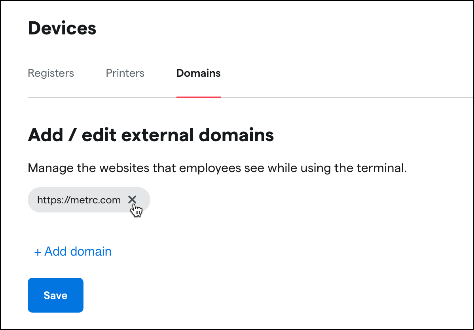Go back to the Registers section

tap(51, 73)
